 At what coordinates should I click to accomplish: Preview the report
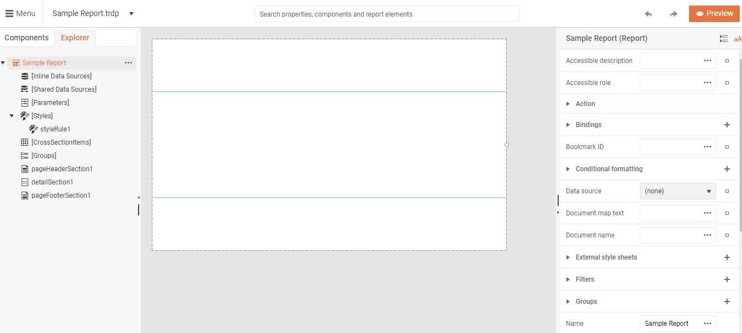(x=714, y=14)
